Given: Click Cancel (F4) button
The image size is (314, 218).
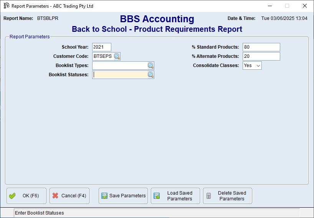Looking at the screenshot, I should click(x=69, y=196).
